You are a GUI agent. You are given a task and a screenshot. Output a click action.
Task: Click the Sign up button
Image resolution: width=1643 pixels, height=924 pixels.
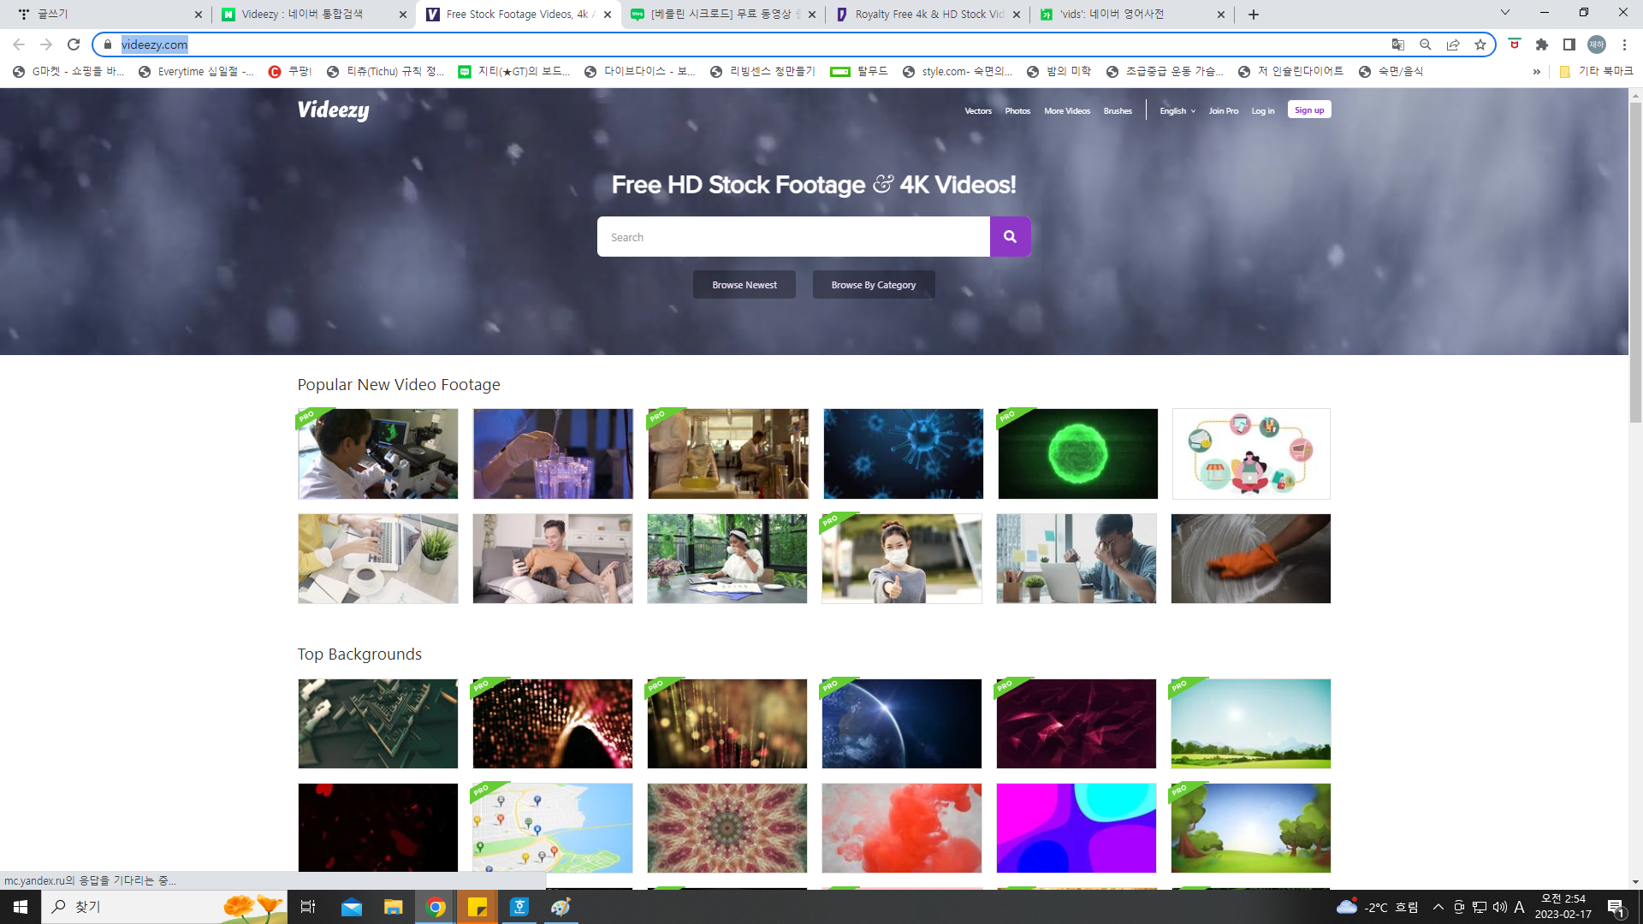pyautogui.click(x=1308, y=110)
